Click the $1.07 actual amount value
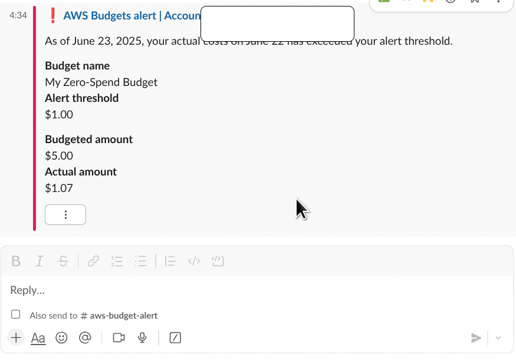Image resolution: width=516 pixels, height=361 pixels. 59,188
